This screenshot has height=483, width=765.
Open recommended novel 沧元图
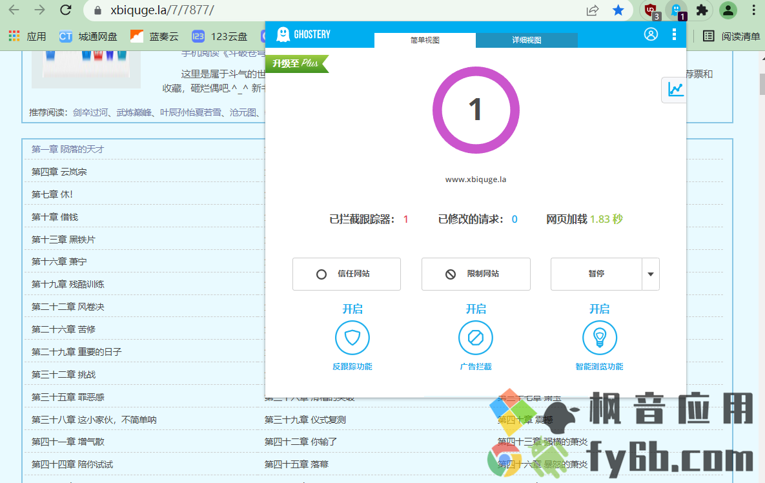(x=243, y=113)
